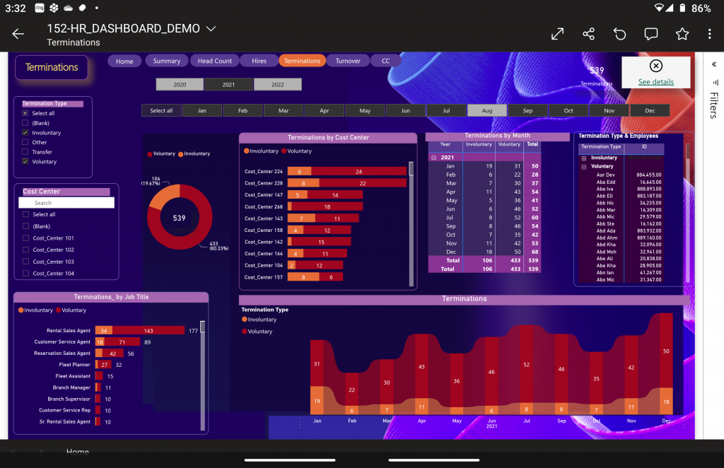Screen dimensions: 724x468
Task: Open the comments speech bubble icon
Action: (x=650, y=34)
